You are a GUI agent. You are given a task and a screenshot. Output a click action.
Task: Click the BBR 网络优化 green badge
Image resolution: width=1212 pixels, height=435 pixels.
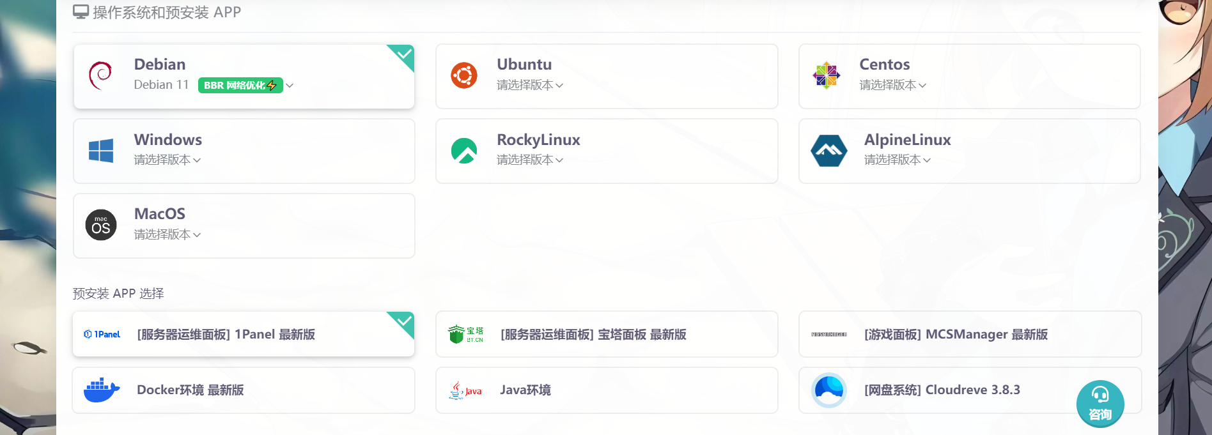tap(240, 85)
